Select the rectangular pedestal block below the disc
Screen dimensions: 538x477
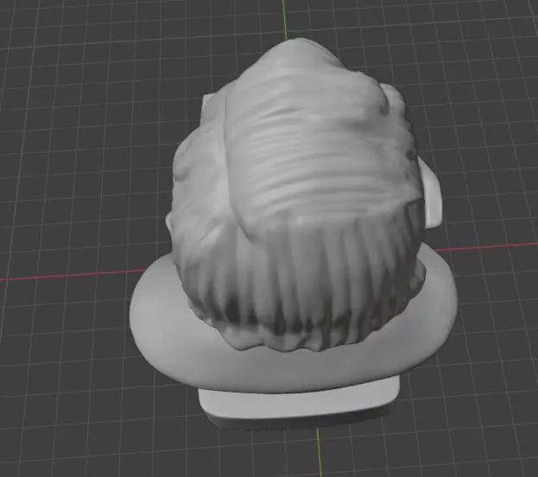(x=299, y=404)
